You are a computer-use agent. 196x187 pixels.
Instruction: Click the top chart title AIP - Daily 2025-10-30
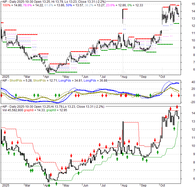pos(18,2)
